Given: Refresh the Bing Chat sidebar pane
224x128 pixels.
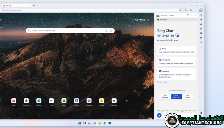Looking at the screenshot, I should [188, 15].
